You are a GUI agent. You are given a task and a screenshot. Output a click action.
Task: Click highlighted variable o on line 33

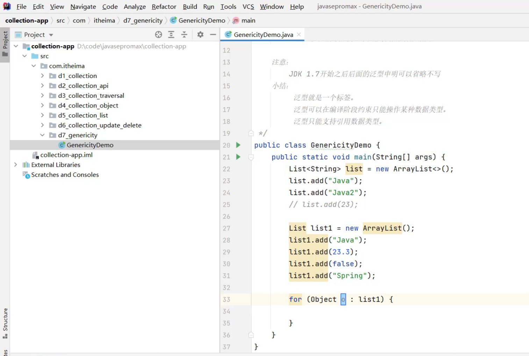pos(343,299)
